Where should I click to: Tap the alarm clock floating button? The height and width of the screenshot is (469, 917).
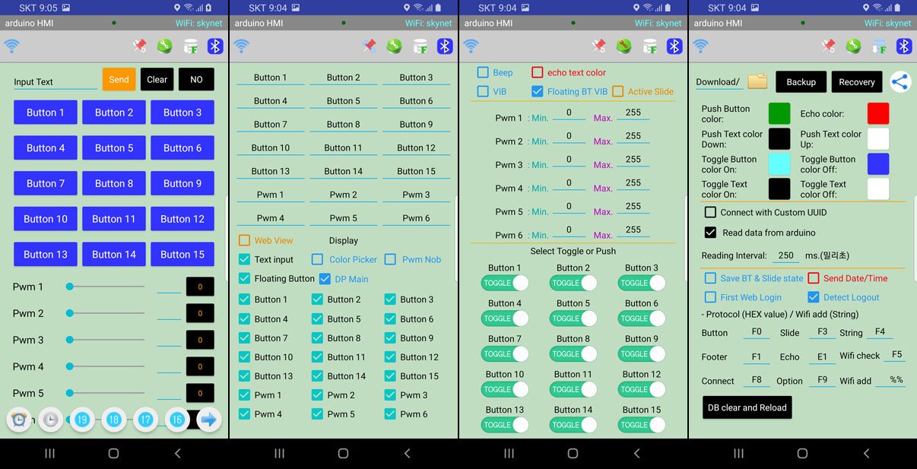[19, 420]
